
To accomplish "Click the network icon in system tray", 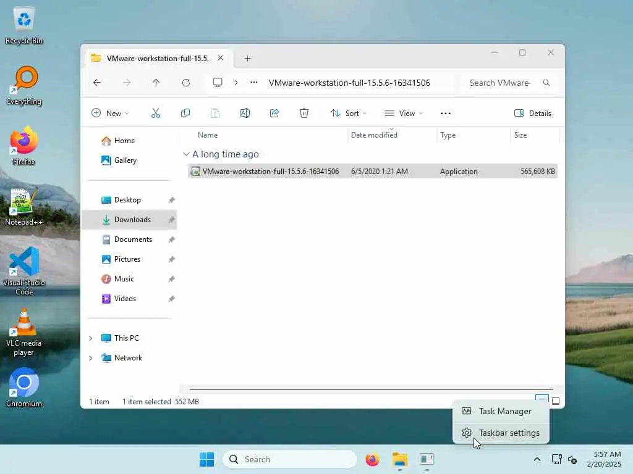I will click(557, 459).
